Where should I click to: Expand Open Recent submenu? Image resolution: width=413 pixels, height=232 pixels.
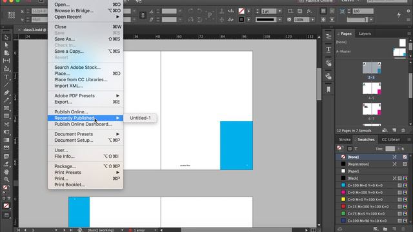(x=85, y=17)
